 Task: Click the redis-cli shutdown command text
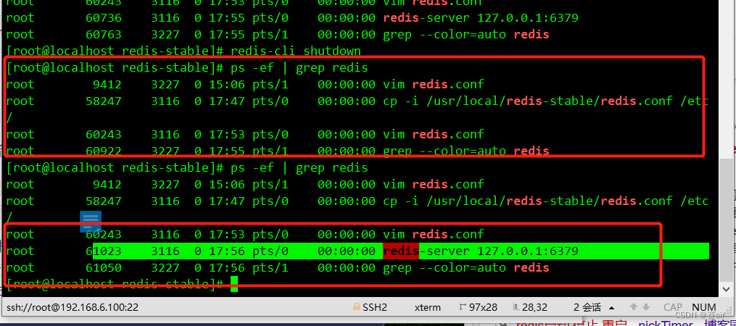point(296,51)
